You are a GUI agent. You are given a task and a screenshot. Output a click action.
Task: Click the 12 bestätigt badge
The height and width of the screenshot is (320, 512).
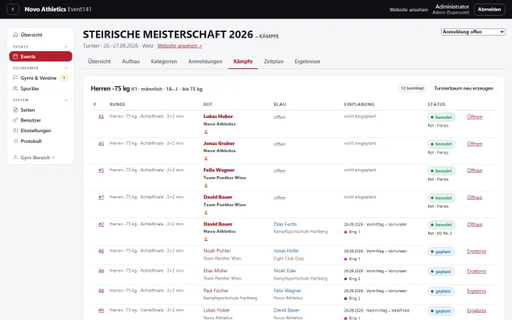point(412,88)
